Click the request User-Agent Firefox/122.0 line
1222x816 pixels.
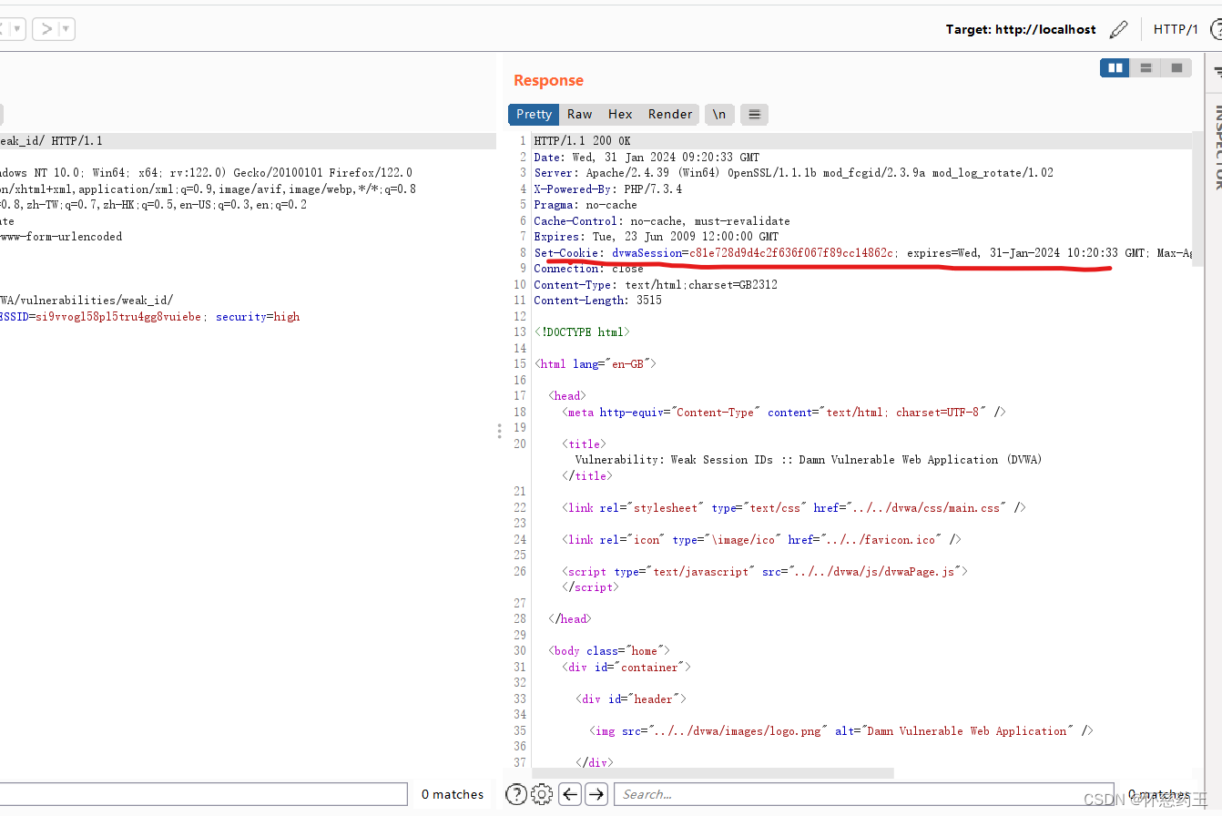tap(206, 173)
